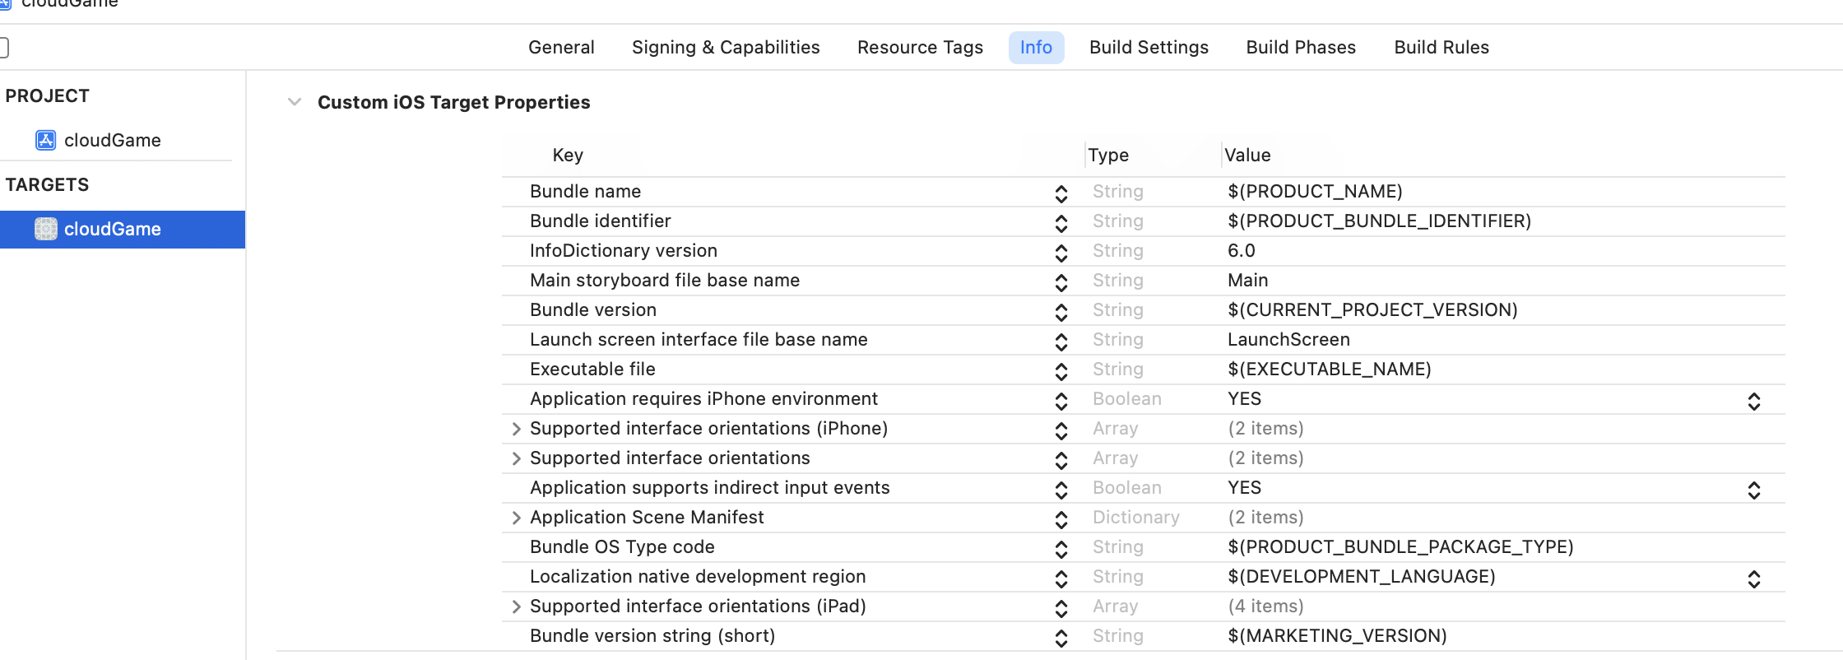Click key stepper icon for Bundle name
1843x660 pixels.
(x=1061, y=193)
